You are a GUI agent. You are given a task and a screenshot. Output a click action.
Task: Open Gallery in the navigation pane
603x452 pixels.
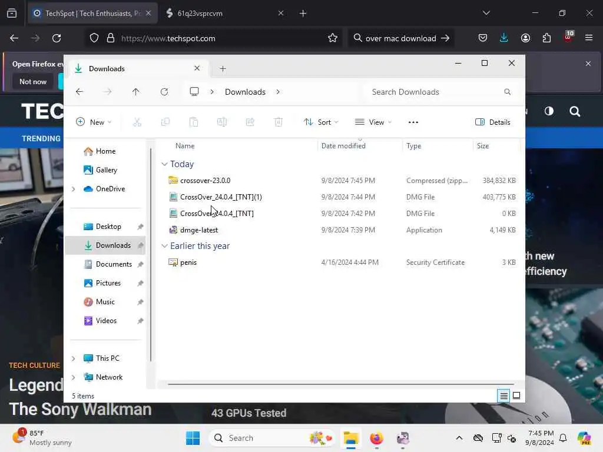pyautogui.click(x=106, y=170)
